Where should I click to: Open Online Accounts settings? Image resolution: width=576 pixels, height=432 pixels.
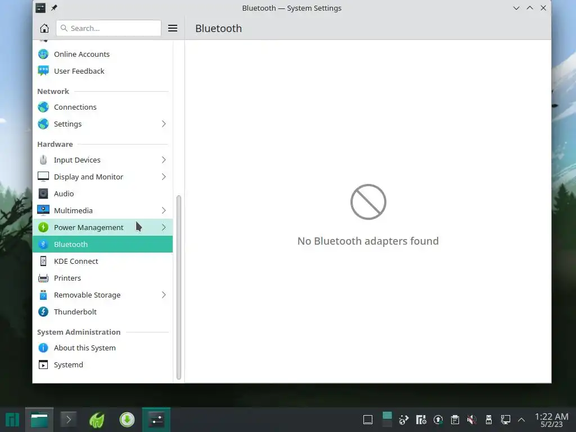102,54
